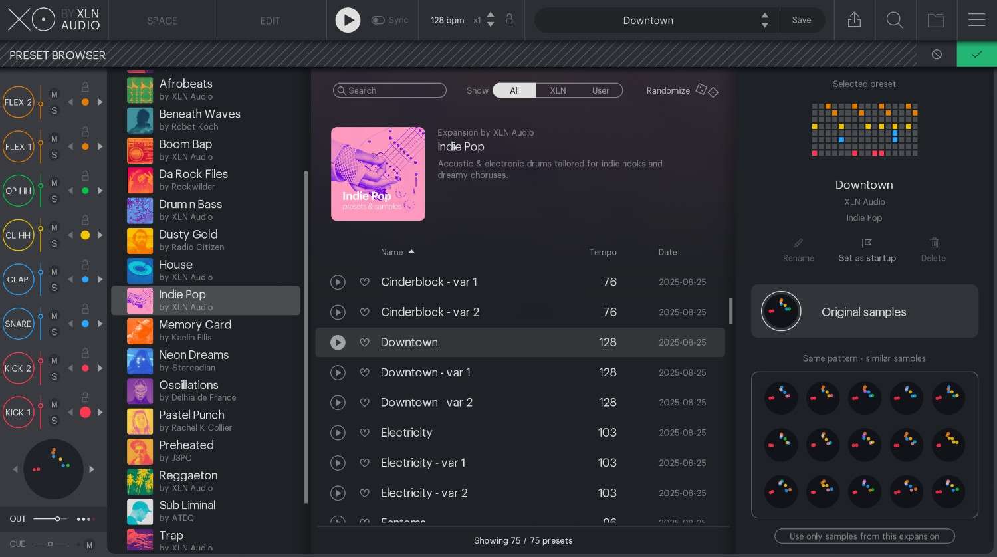Filter presets by User
997x557 pixels.
(x=600, y=90)
